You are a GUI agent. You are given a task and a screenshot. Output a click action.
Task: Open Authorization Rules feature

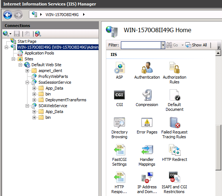[x=174, y=73]
